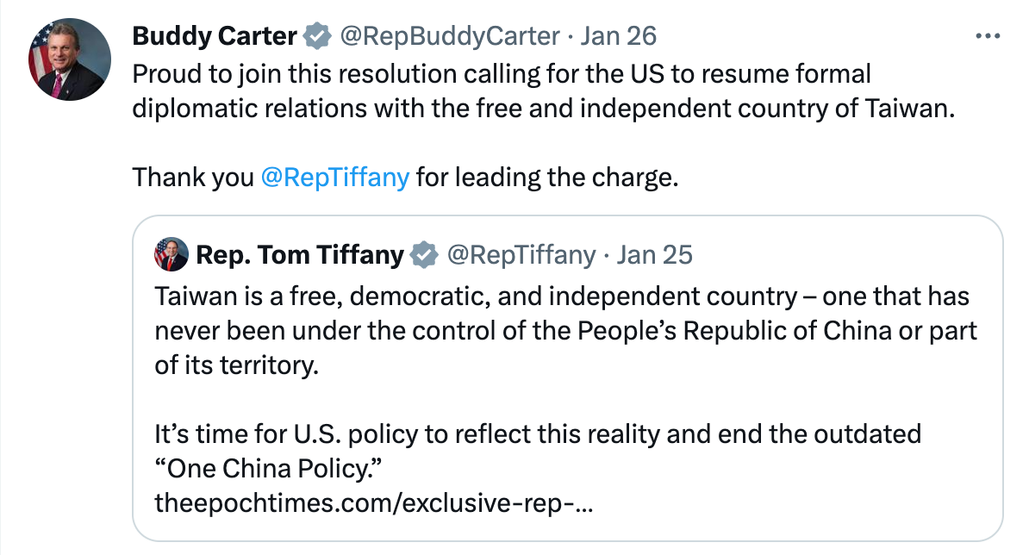Image resolution: width=1029 pixels, height=555 pixels.
Task: Click Buddy Carter's profile avatar photo
Action: pos(71,59)
